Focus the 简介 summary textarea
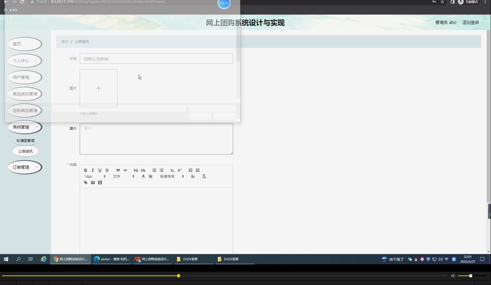This screenshot has width=491, height=285. tap(156, 139)
